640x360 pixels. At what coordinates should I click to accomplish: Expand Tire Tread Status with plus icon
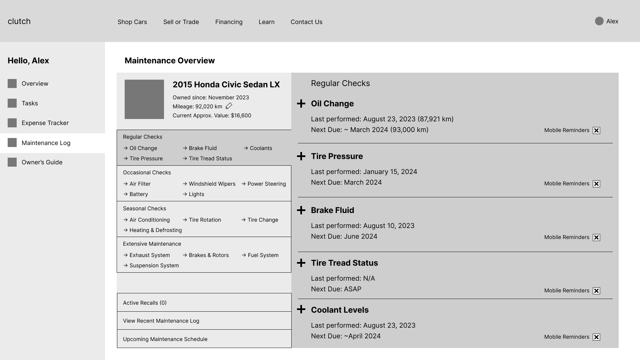click(301, 263)
